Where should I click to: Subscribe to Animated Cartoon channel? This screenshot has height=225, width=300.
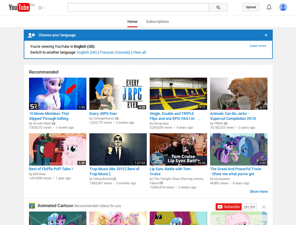pyautogui.click(x=229, y=207)
